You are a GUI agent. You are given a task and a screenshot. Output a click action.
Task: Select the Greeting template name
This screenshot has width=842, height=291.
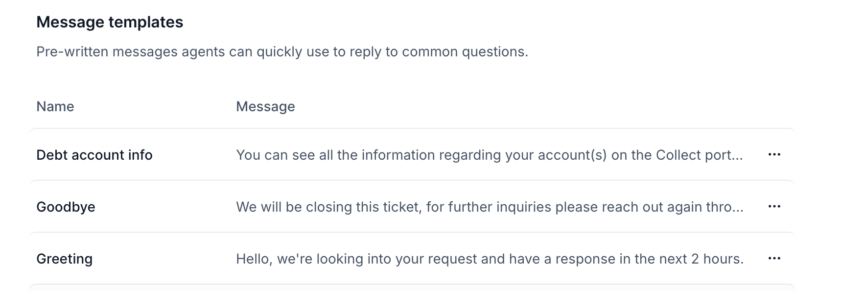pos(65,259)
